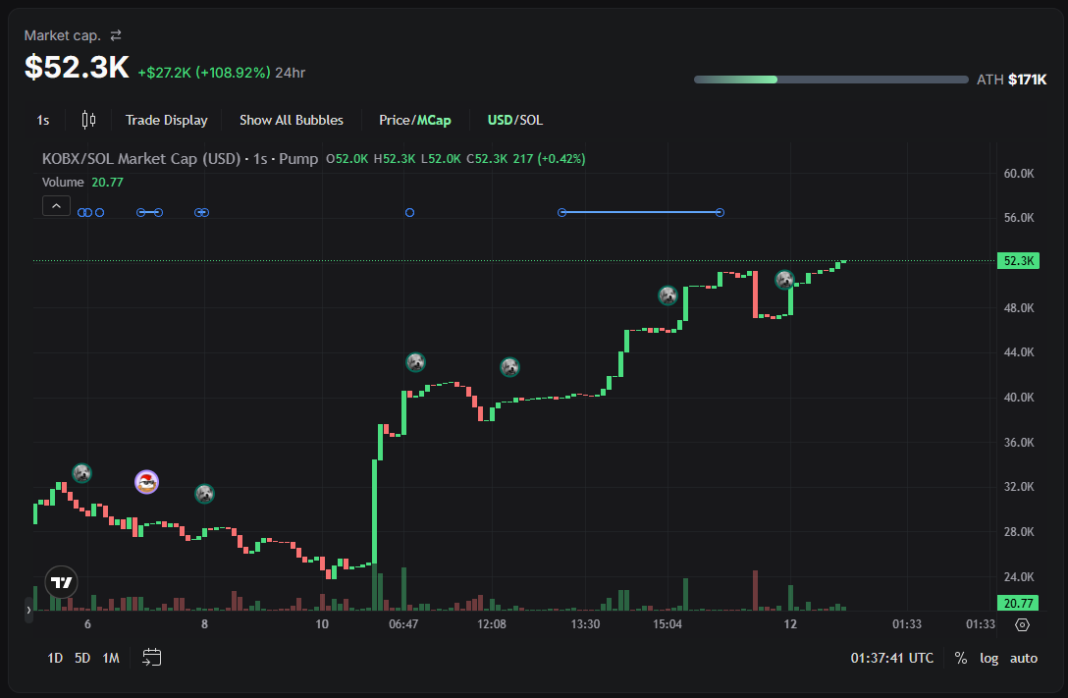Swap the Market cap display with arrows icon
This screenshot has height=698, width=1068.
(x=116, y=35)
